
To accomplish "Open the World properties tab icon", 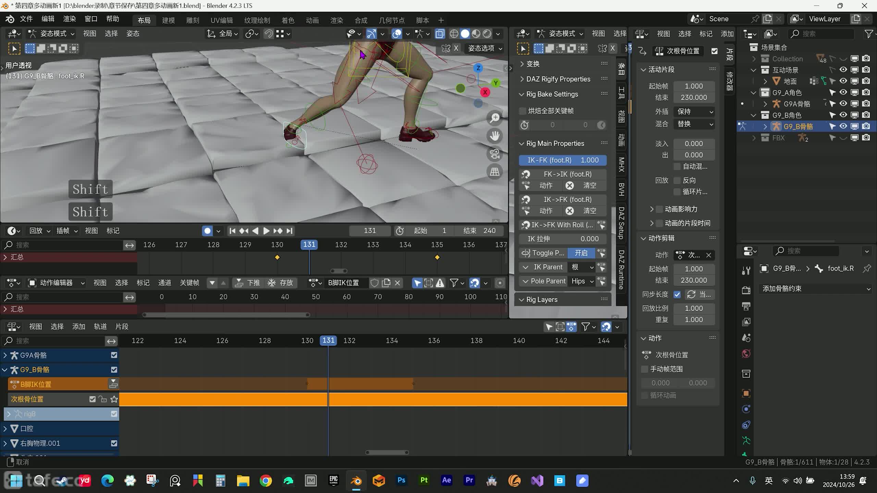I will [746, 354].
